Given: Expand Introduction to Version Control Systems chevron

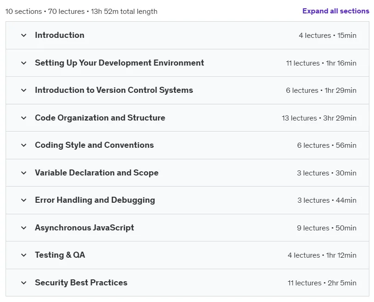Looking at the screenshot, I should coord(24,90).
